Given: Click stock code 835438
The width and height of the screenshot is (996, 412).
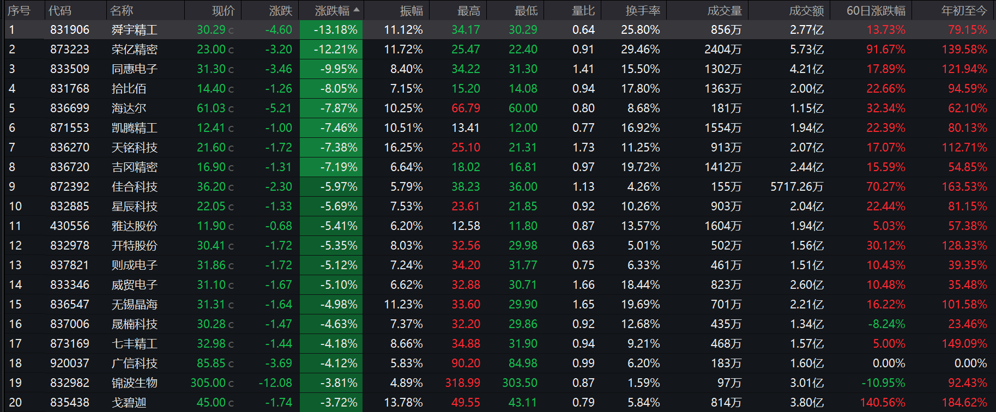Looking at the screenshot, I should point(70,403).
